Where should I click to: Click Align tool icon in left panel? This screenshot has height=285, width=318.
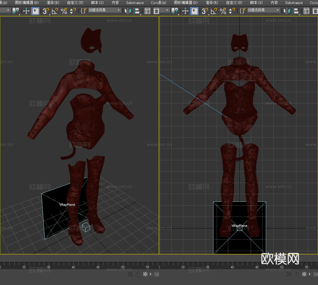(137, 11)
